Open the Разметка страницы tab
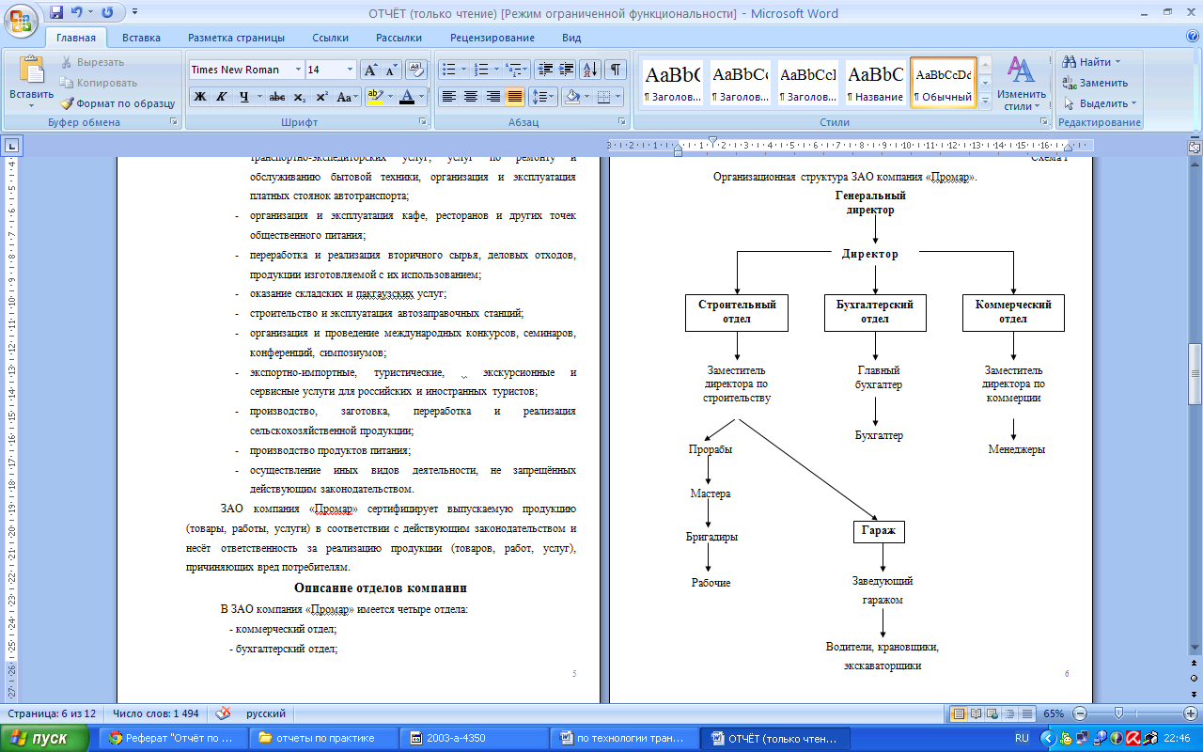Screen dimensions: 1203x752 tap(236, 38)
